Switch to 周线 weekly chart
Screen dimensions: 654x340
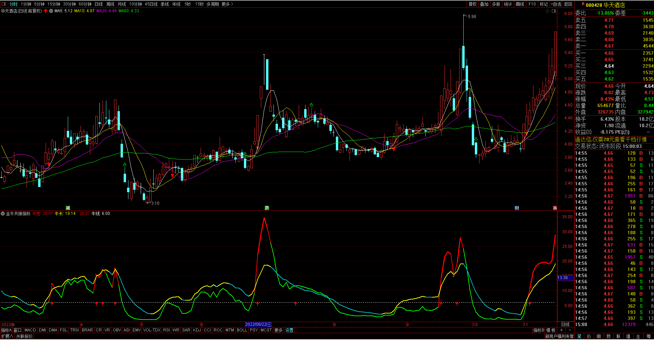coord(110,4)
